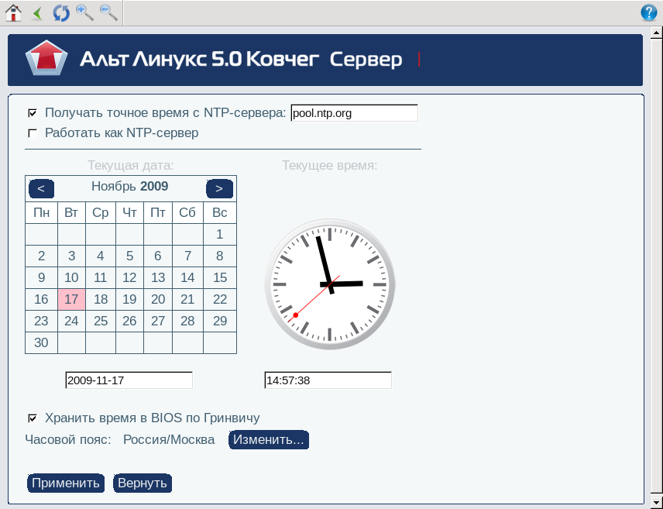Go back using the green arrow icon
The height and width of the screenshot is (509, 663).
[x=37, y=12]
